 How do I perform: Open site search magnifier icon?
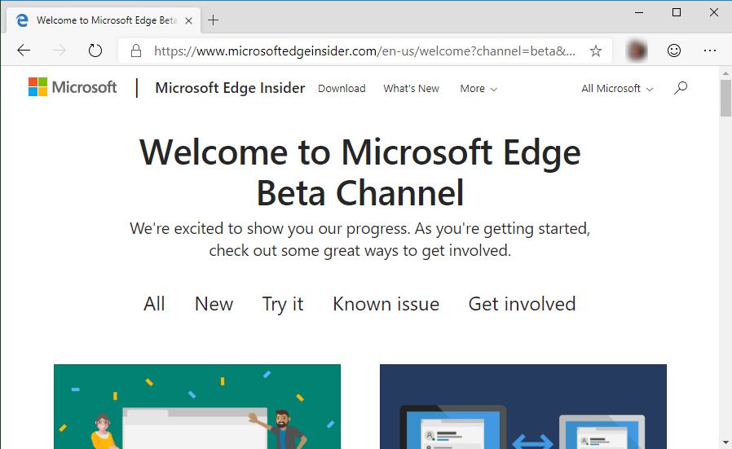tap(681, 88)
